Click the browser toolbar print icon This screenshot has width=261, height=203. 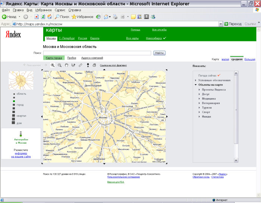click(115, 17)
